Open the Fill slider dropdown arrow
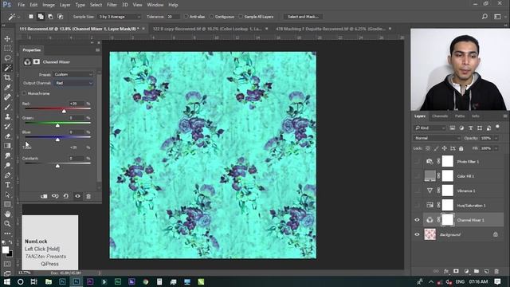The width and height of the screenshot is (510, 287). coord(496,148)
